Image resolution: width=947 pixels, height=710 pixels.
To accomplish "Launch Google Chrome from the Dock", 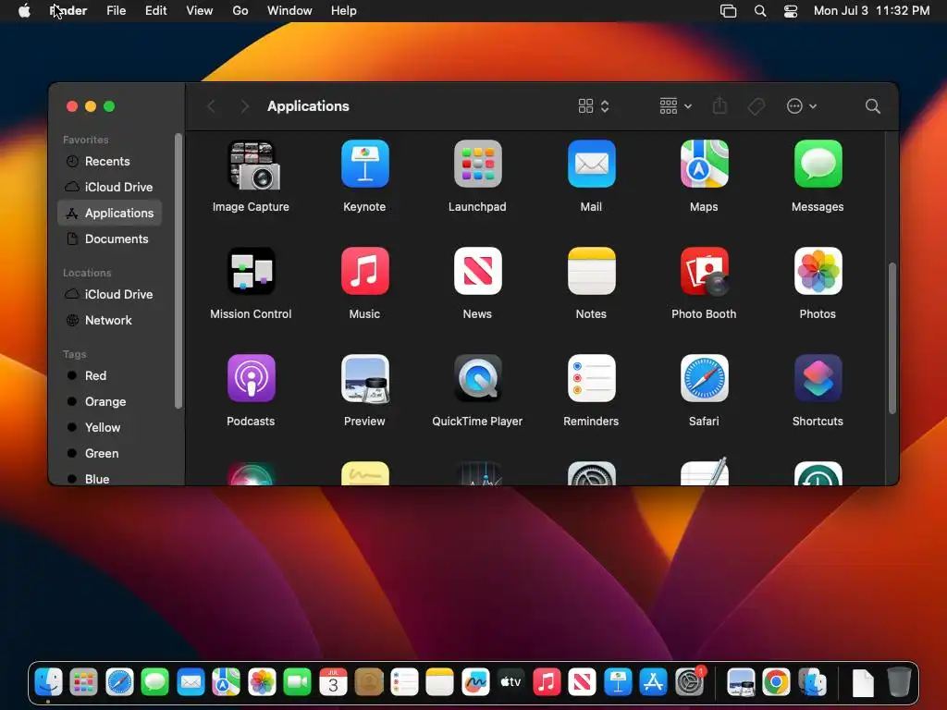I will 776,683.
